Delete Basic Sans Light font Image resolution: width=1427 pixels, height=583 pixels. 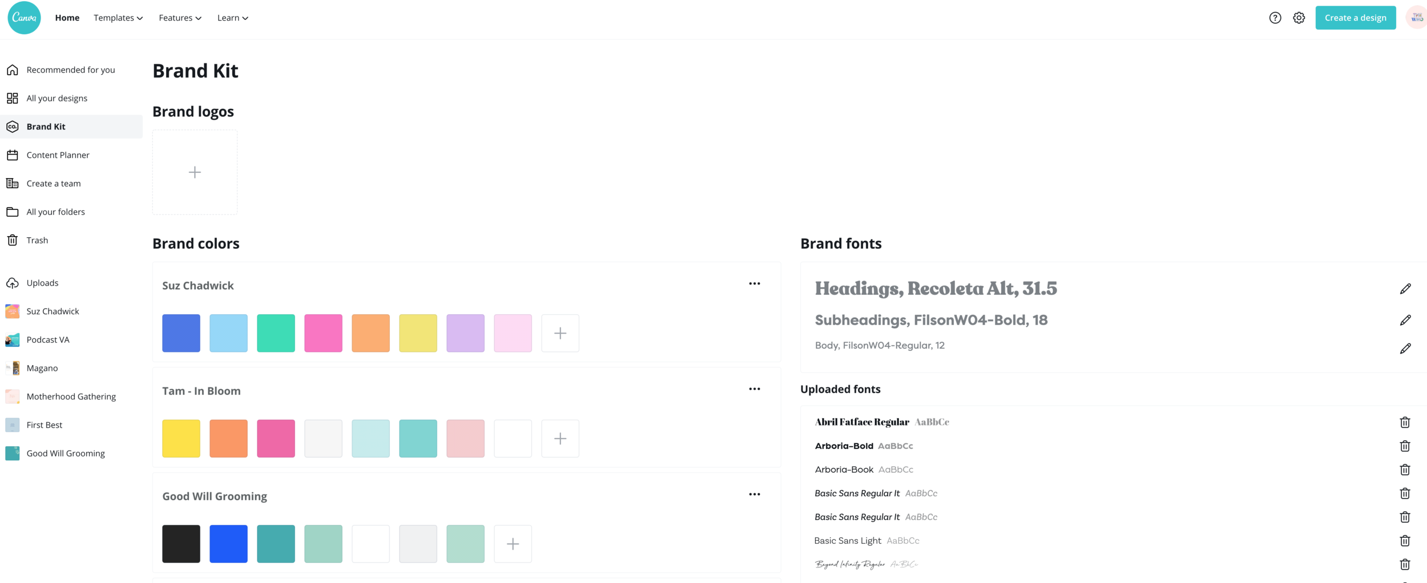1405,541
